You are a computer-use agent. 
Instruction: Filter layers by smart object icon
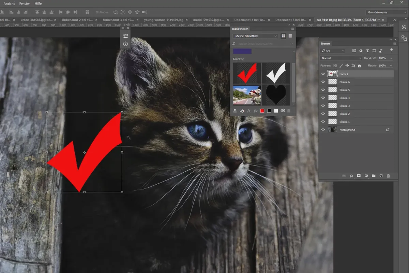coord(381,51)
